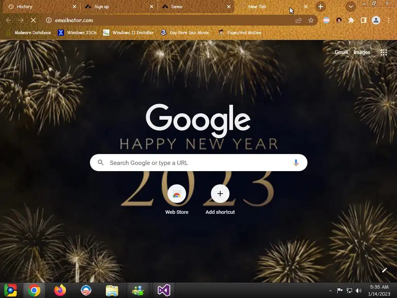Open Gmail link
Viewport: 397px width, 298px height.
[341, 52]
